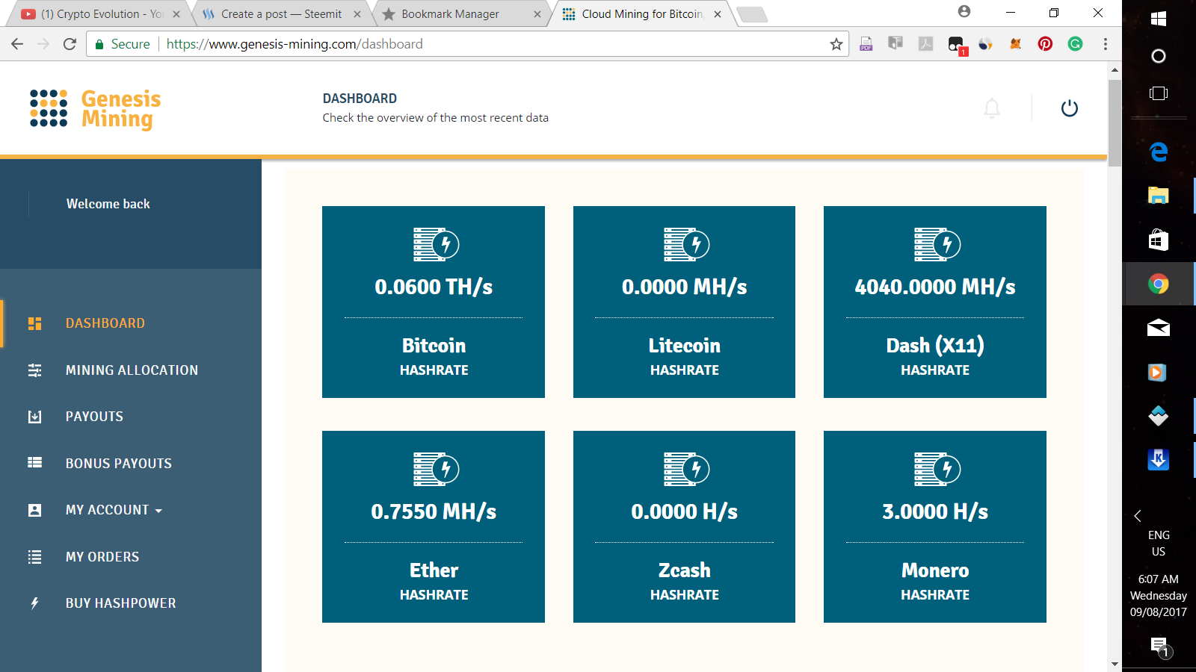
Task: Switch to the Create a post Steemit tab
Action: (x=280, y=14)
